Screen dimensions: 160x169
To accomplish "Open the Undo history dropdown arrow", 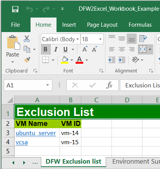I will [x=37, y=9].
